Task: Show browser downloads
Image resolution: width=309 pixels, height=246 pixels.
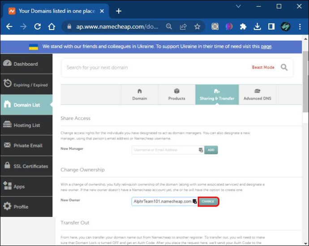Action: (257, 26)
